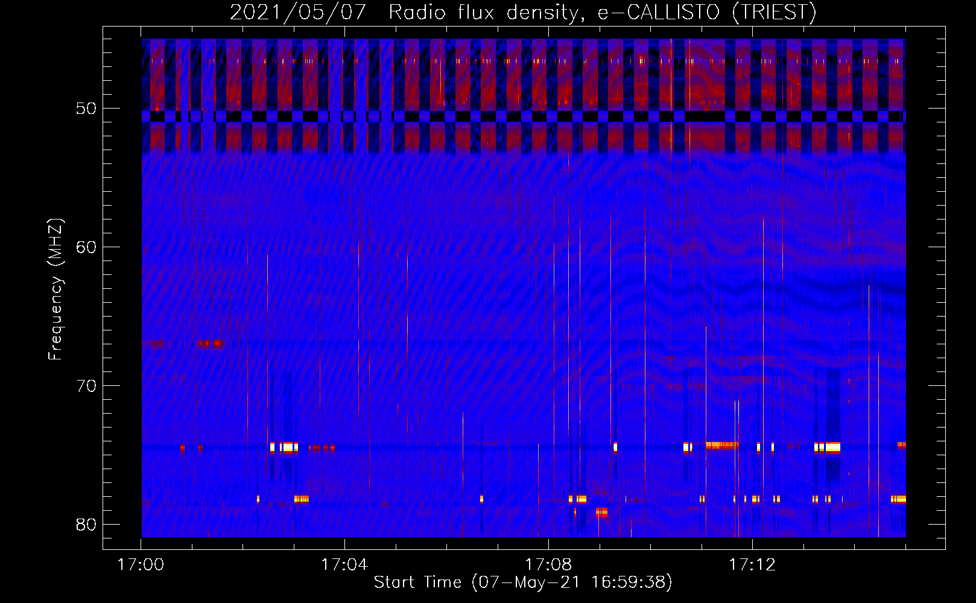
Task: Click the 80 frequency tick label
Action: coord(86,525)
